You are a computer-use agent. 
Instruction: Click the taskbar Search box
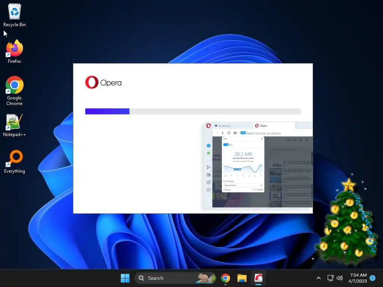(x=175, y=278)
